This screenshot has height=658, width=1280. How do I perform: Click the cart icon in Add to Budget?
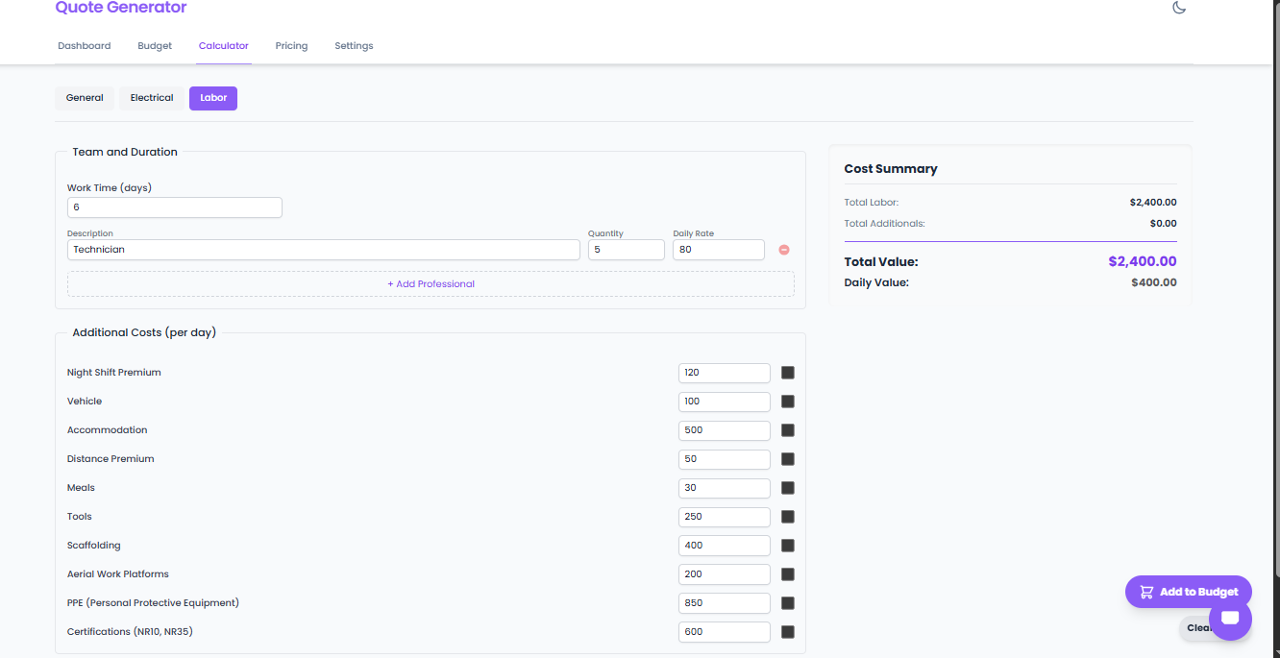1146,592
